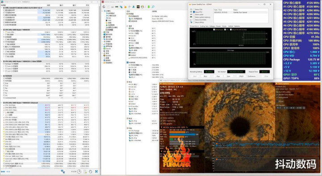Click the HWiNFO save log file icon
322x176 pixels.
coord(85,172)
